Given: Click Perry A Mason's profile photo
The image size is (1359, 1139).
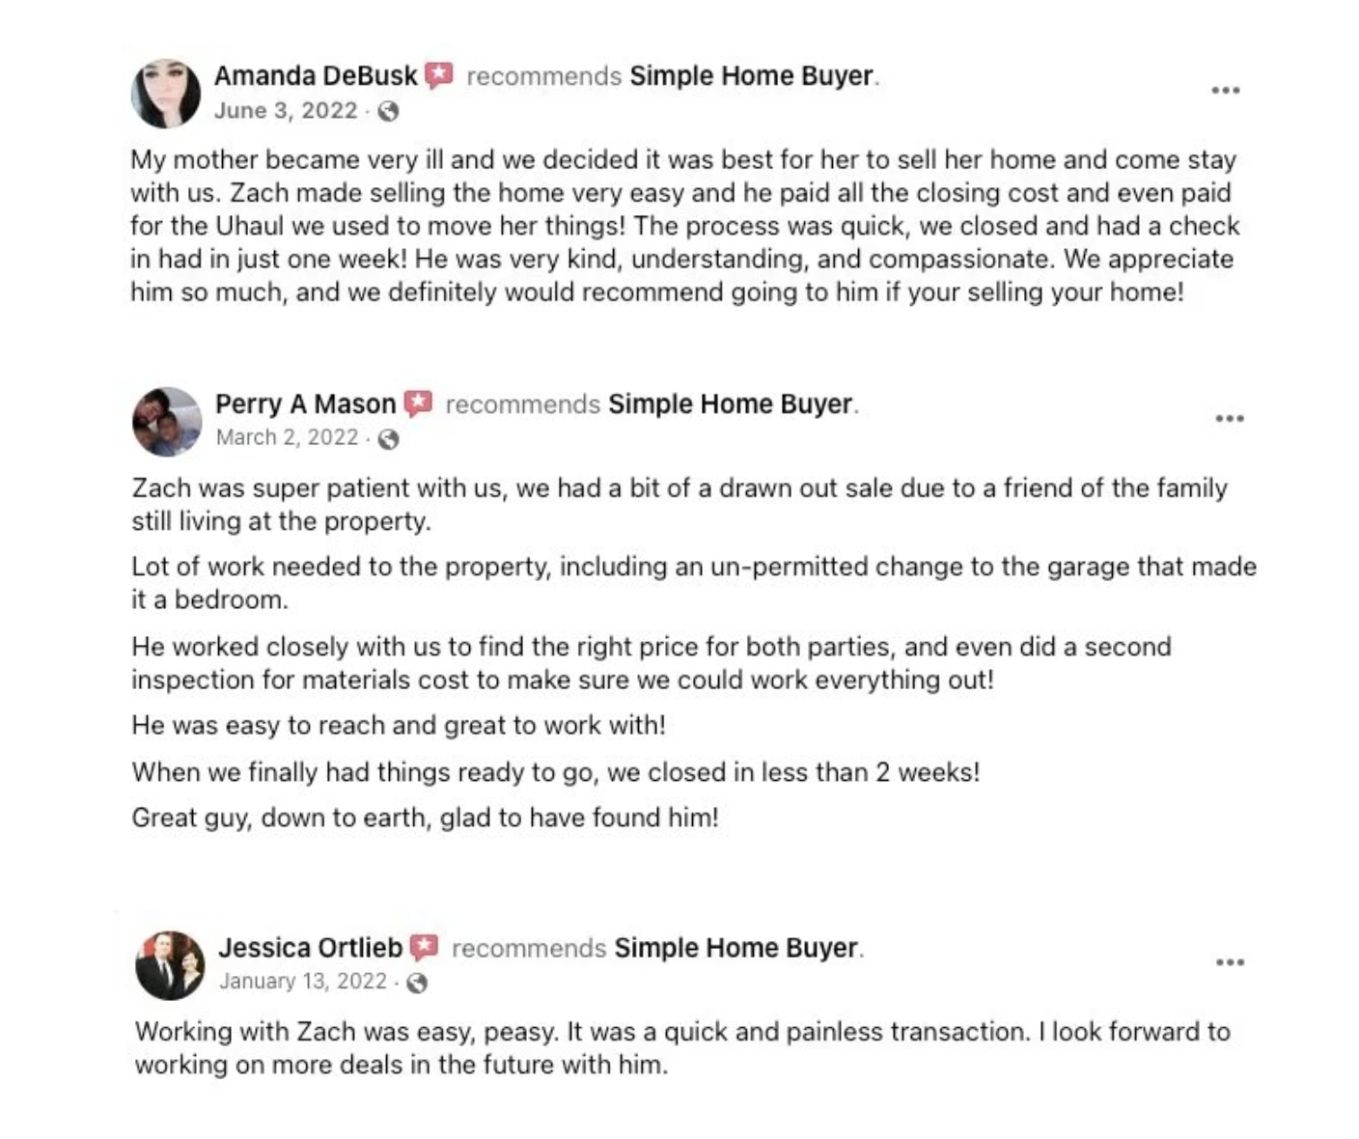Looking at the screenshot, I should [x=167, y=422].
